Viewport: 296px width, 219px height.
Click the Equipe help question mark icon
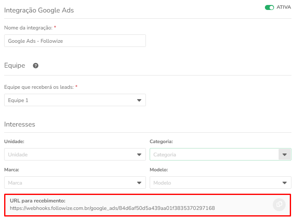tap(36, 66)
